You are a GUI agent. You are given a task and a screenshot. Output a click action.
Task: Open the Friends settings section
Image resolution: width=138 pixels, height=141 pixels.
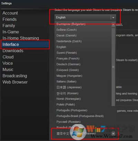(x=10, y=19)
